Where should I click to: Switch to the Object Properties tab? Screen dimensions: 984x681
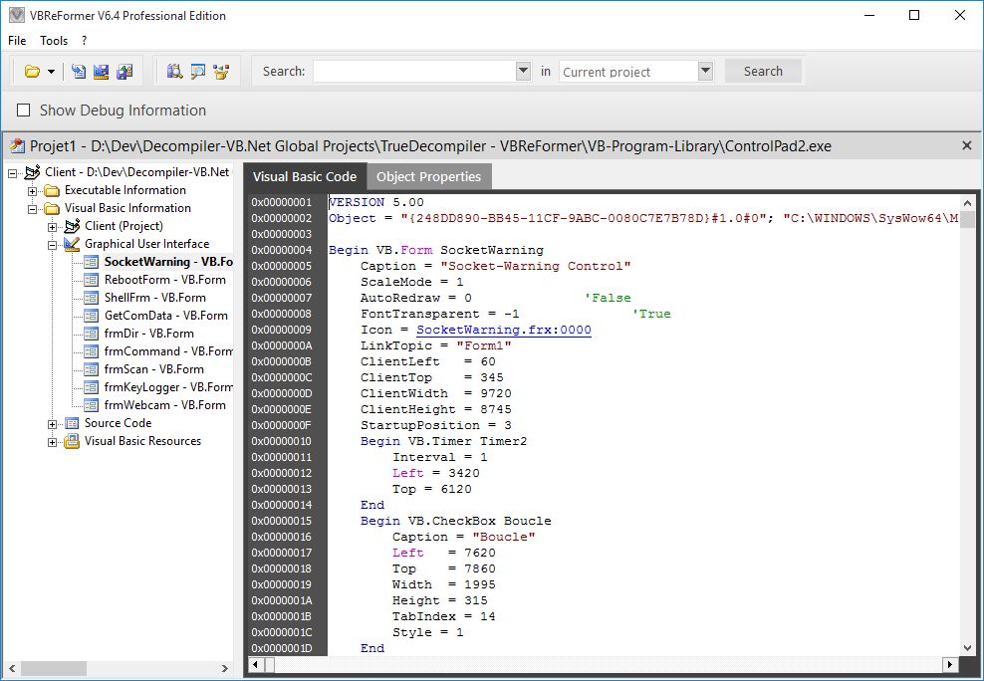coord(428,176)
